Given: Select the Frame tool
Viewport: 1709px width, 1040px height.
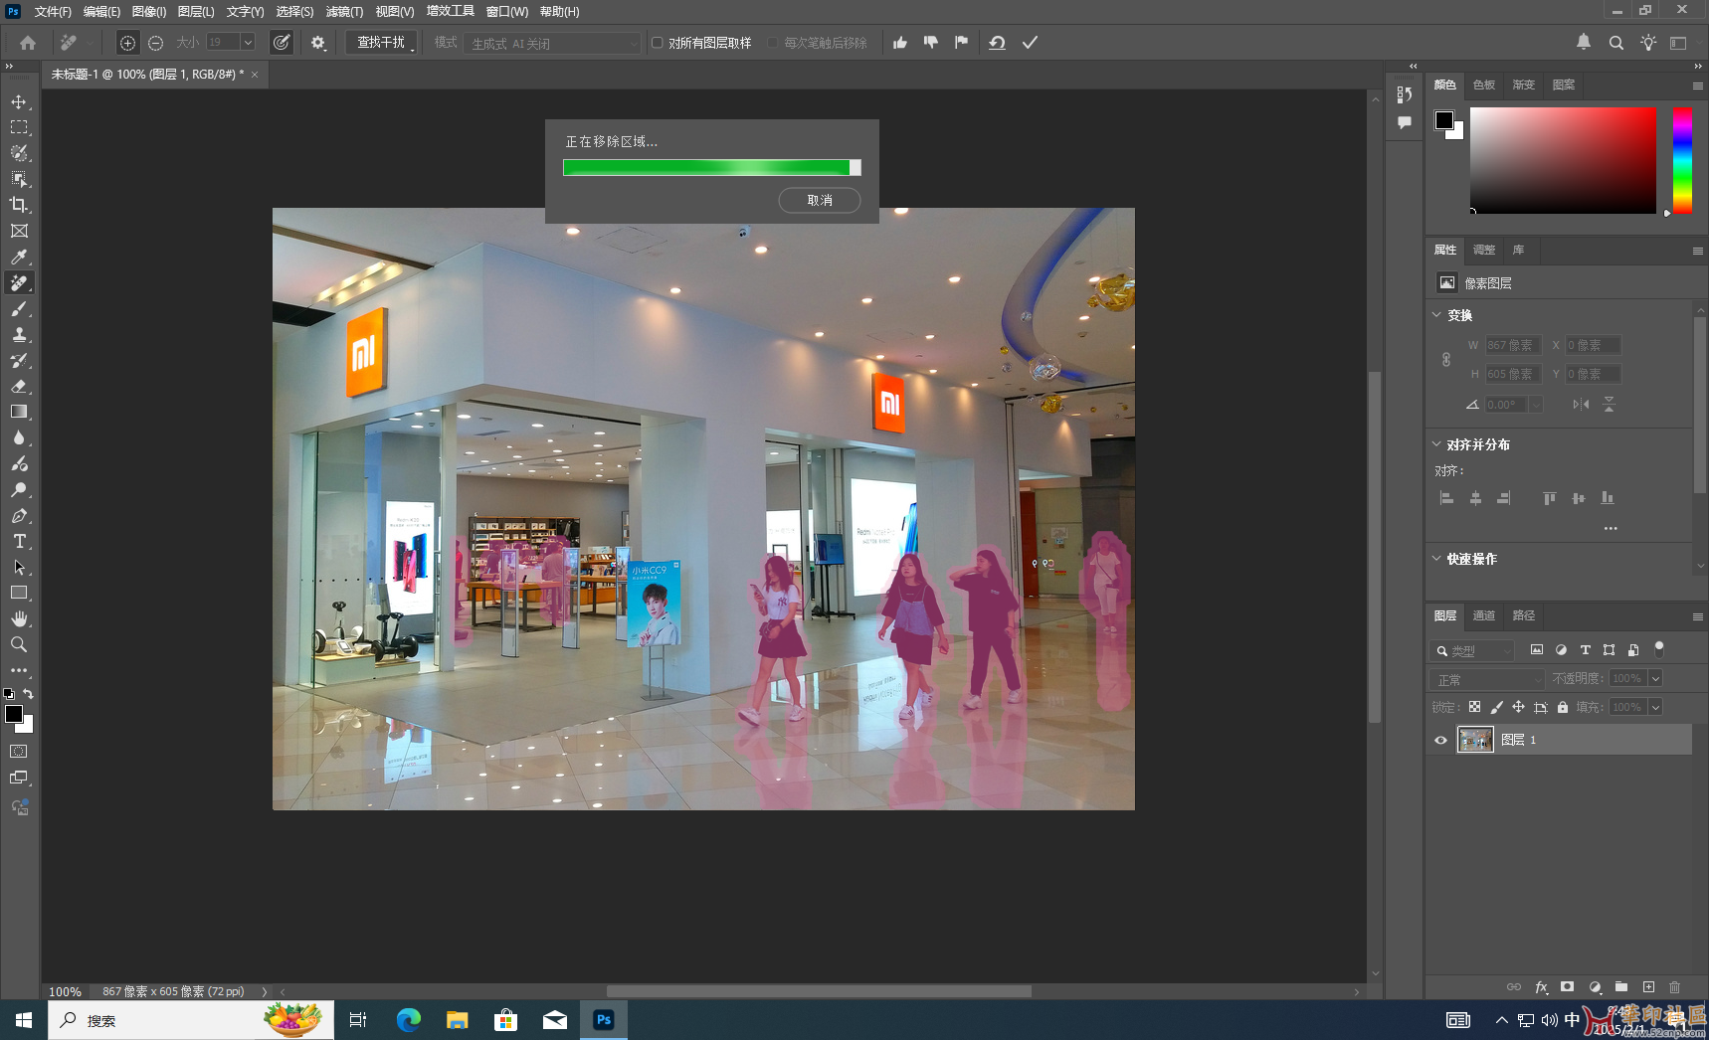Looking at the screenshot, I should [19, 231].
